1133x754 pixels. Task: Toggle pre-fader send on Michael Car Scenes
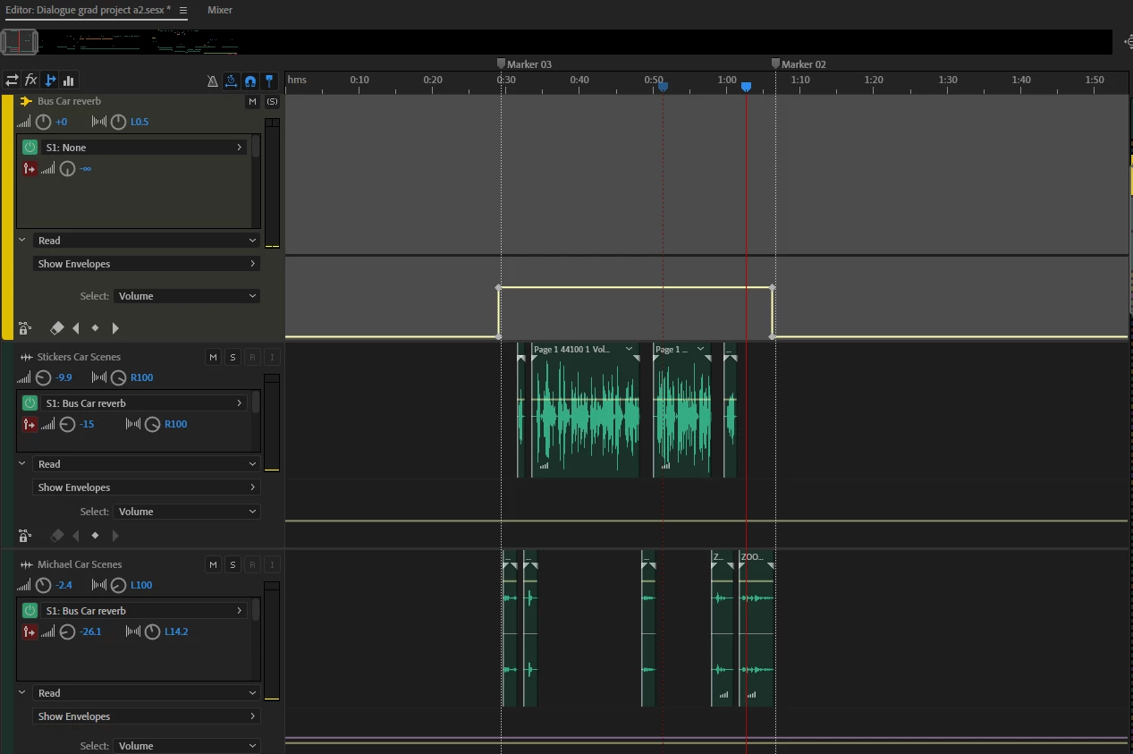[30, 631]
